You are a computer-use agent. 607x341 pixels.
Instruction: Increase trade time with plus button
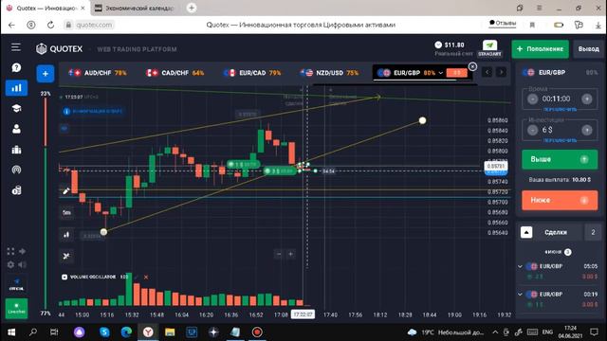point(587,99)
